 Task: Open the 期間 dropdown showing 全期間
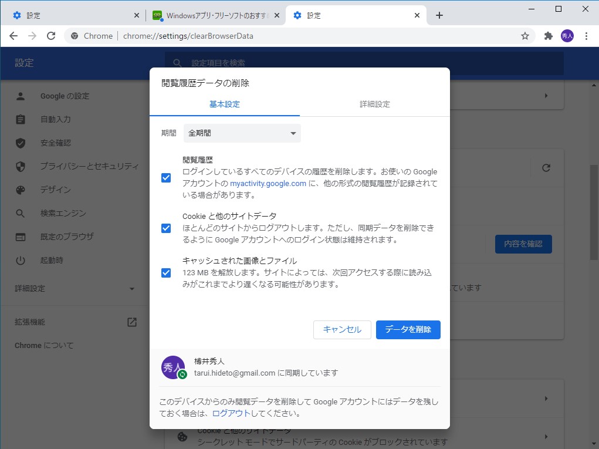tap(242, 133)
